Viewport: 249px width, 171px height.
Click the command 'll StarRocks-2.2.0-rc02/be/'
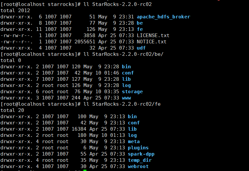coord(123,54)
